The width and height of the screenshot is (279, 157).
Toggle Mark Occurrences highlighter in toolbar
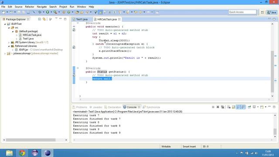(100, 12)
